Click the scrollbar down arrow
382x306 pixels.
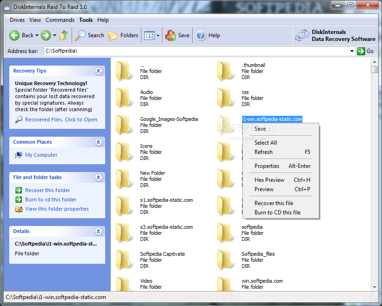pyautogui.click(x=375, y=287)
